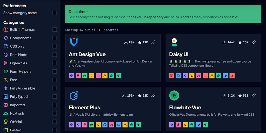Toggle the Fully Typed checkbox
The width and height of the screenshot is (266, 133).
[55, 97]
